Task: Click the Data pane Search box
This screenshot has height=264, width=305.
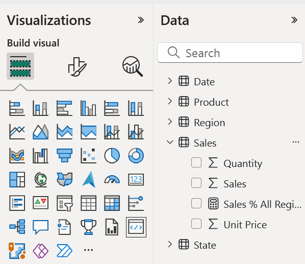Action: pyautogui.click(x=230, y=53)
